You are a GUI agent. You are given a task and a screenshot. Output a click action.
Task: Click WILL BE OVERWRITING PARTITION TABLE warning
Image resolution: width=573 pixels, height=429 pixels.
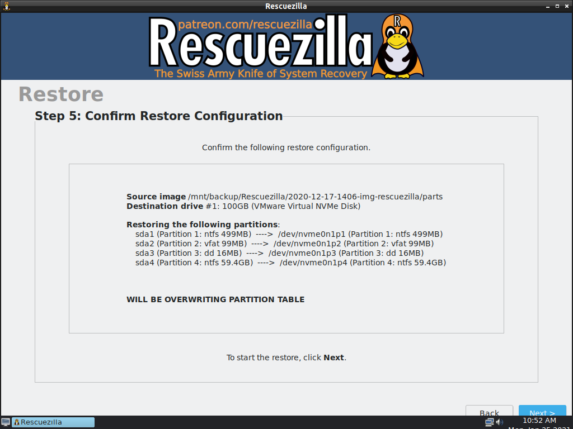[215, 299]
